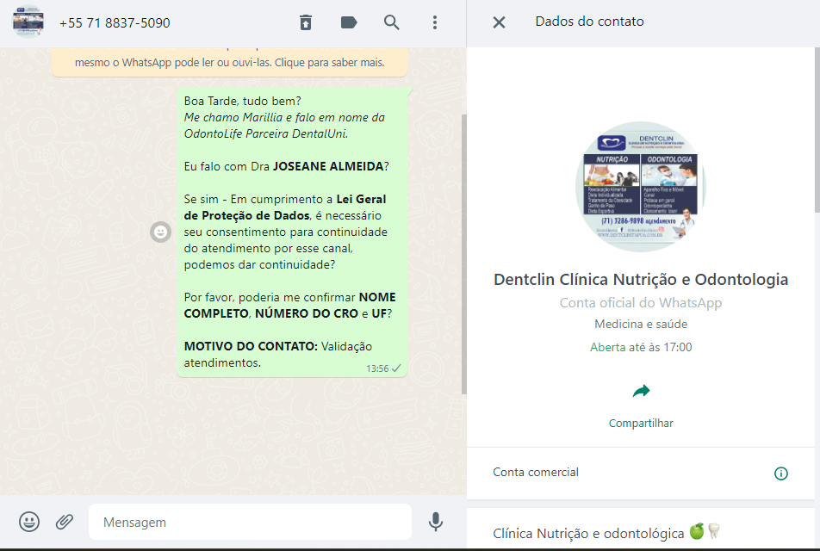Screen dimensions: 820x551
Task: Click the JOSEANE ALMEIDA text in message
Action: (328, 166)
